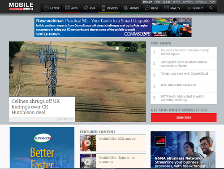
Task: Switch site language to Japanese
Action: 166,2
